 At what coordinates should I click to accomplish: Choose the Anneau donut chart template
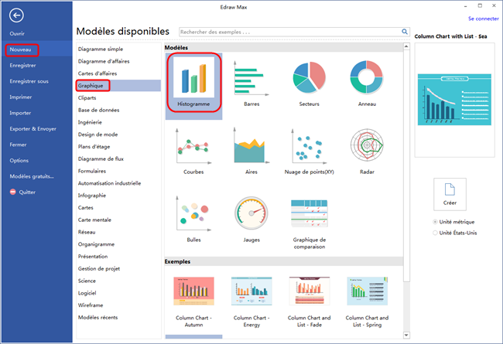367,83
